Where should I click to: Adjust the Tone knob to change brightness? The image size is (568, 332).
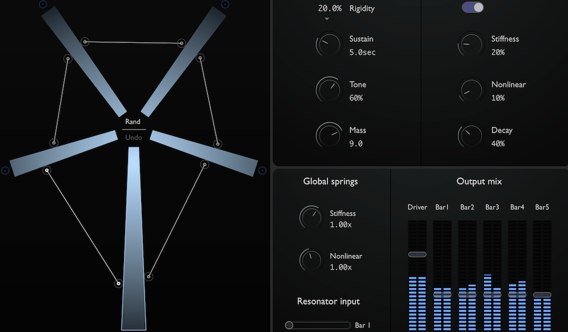(329, 90)
